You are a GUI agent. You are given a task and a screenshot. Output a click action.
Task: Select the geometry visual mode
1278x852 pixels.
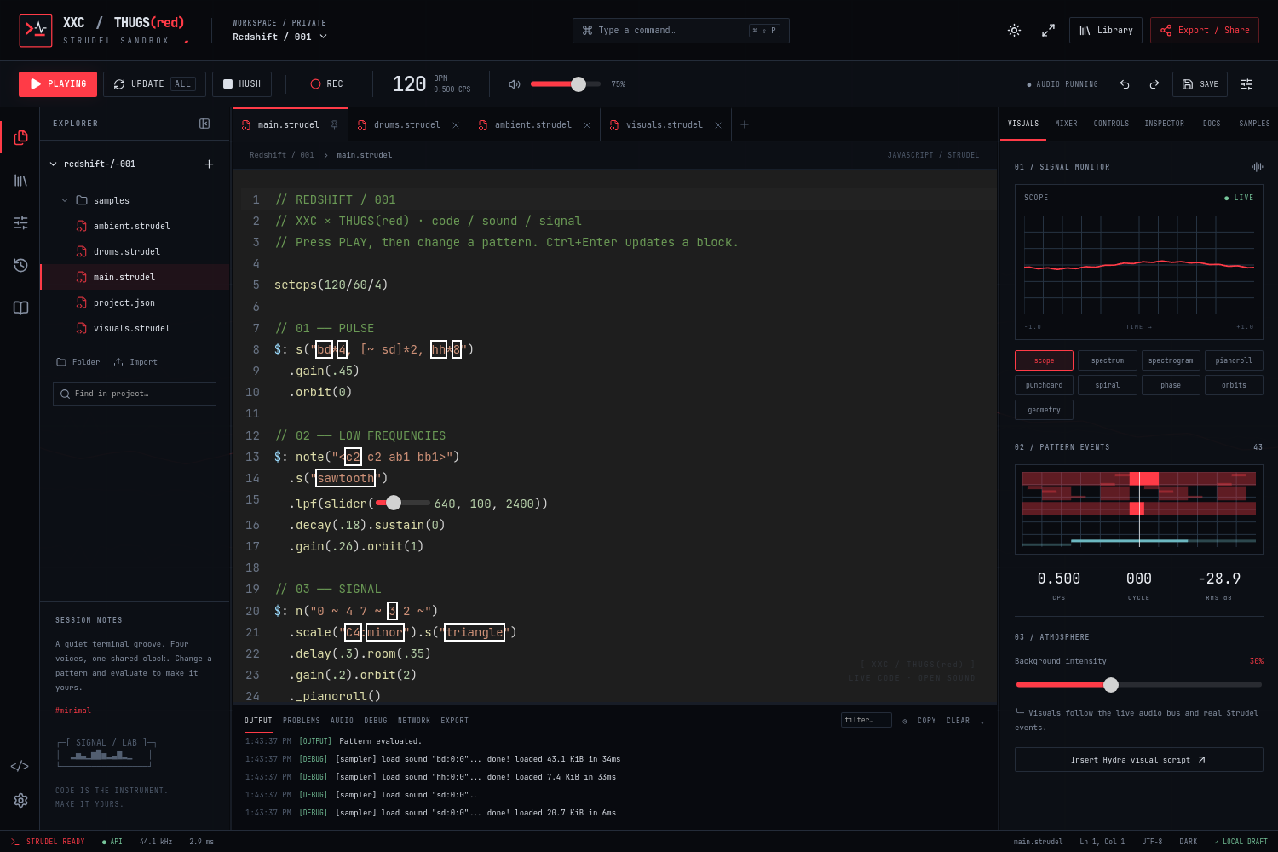[x=1044, y=410]
